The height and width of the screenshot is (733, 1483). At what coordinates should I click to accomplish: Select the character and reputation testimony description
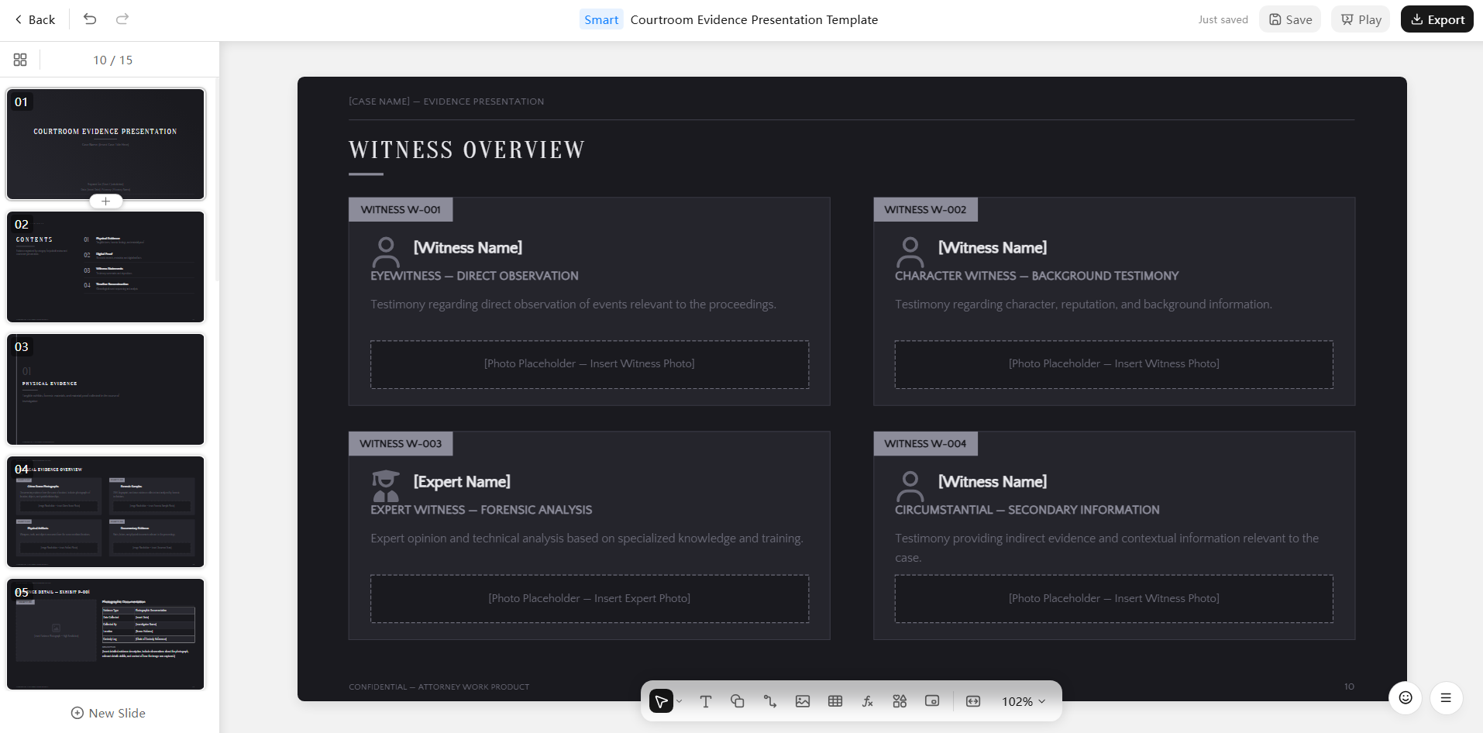(1083, 305)
